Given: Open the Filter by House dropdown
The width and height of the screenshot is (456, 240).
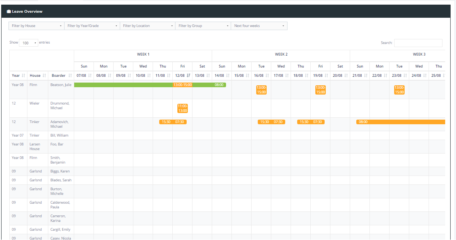Looking at the screenshot, I should (36, 26).
